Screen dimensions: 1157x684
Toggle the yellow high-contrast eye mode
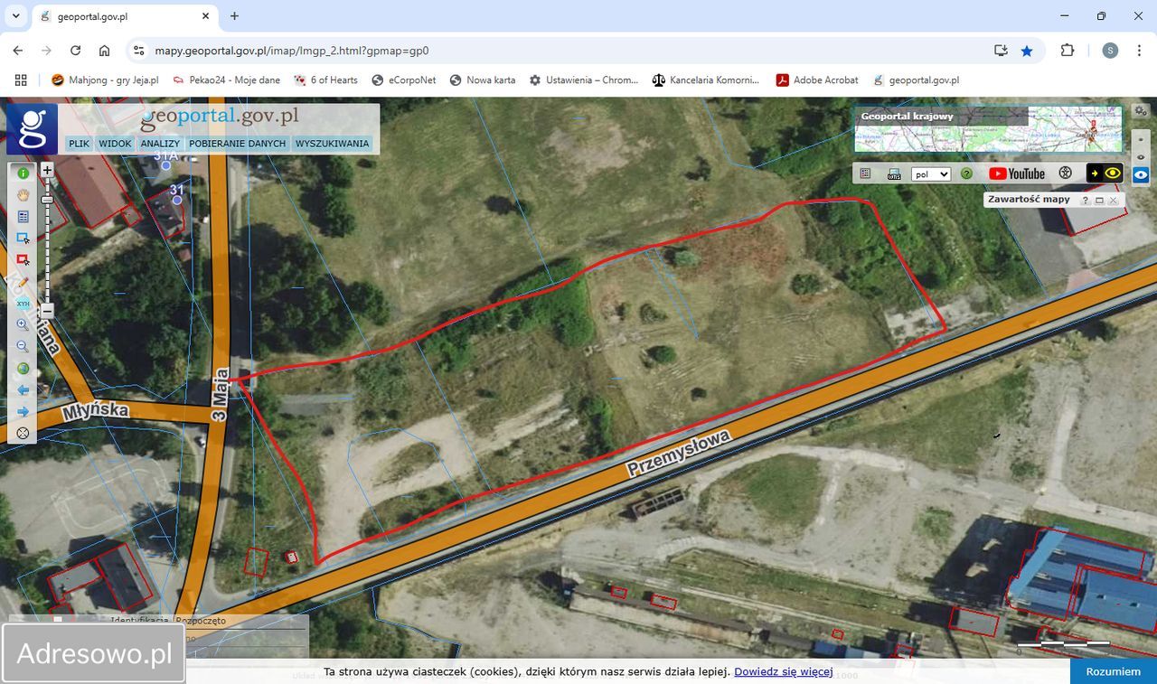pyautogui.click(x=1104, y=173)
